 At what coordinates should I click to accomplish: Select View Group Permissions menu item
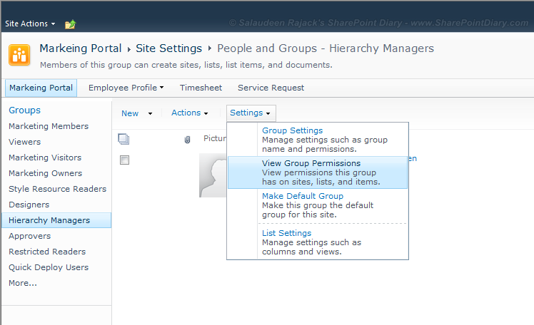coord(311,163)
